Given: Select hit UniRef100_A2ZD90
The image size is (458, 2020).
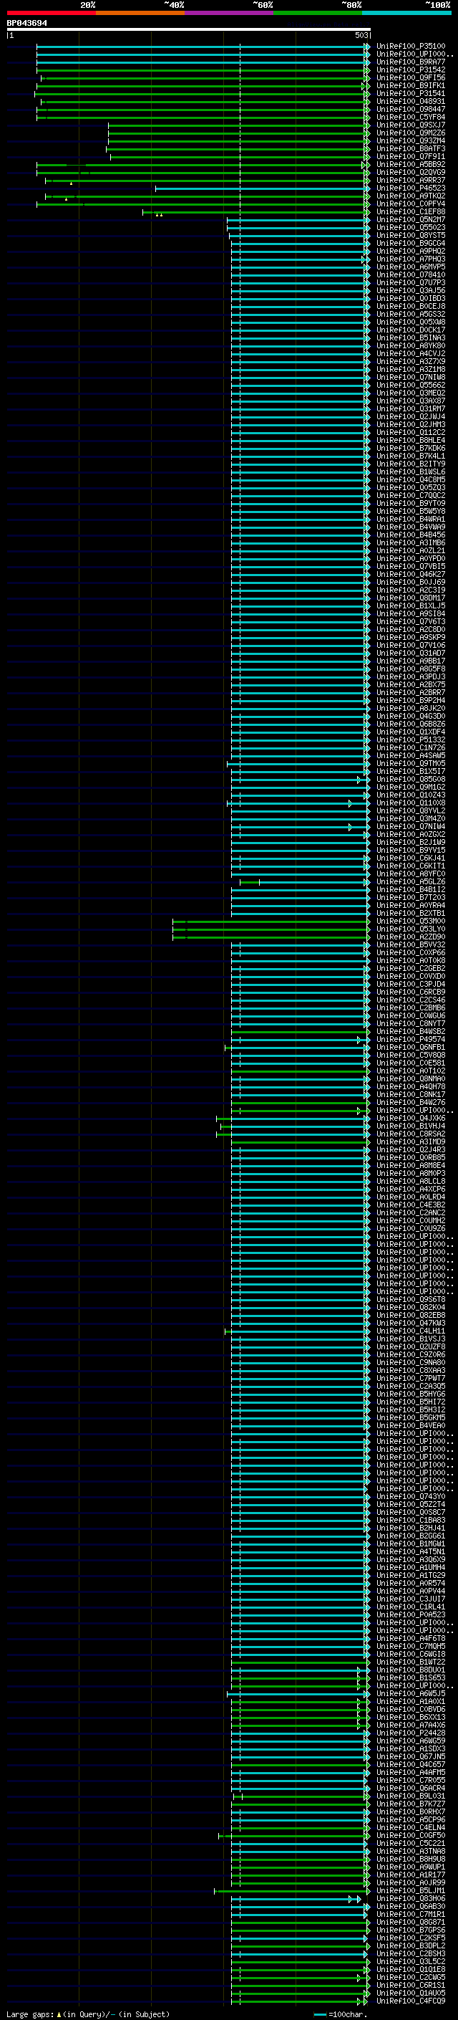Looking at the screenshot, I should [x=411, y=937].
